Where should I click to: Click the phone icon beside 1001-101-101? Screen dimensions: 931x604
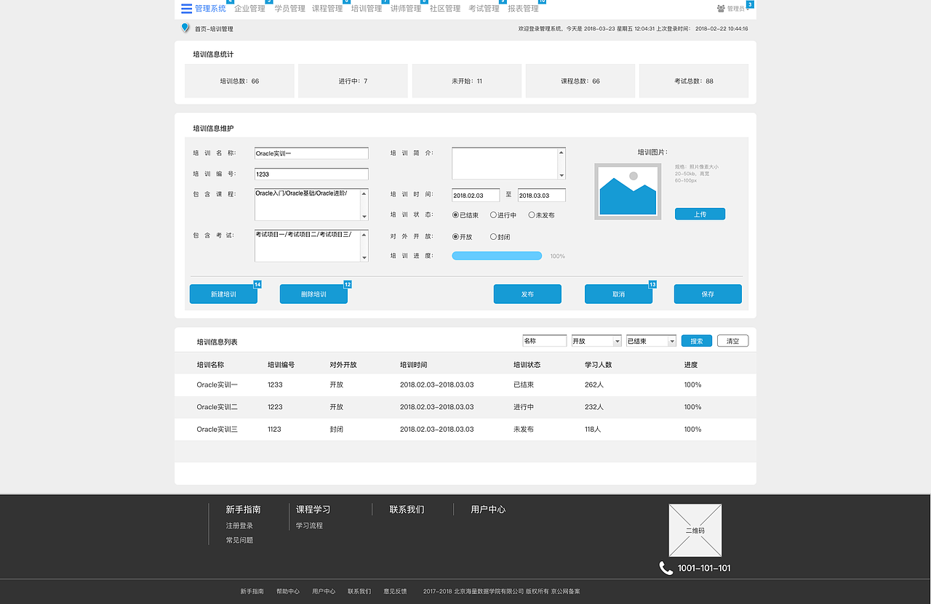click(666, 568)
